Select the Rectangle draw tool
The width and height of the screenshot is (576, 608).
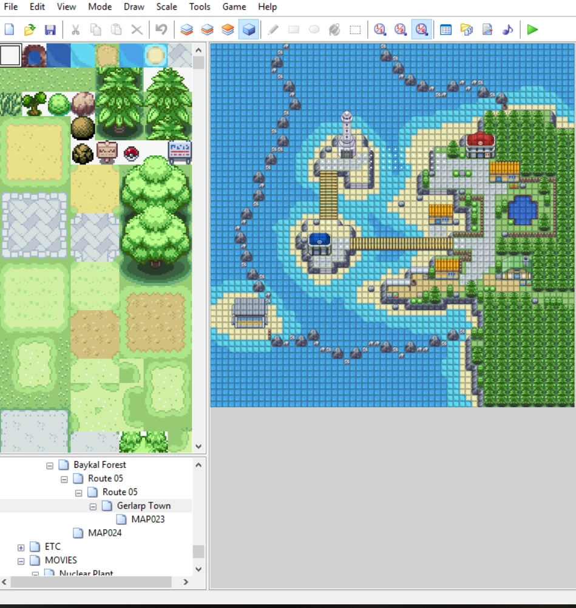pos(294,30)
